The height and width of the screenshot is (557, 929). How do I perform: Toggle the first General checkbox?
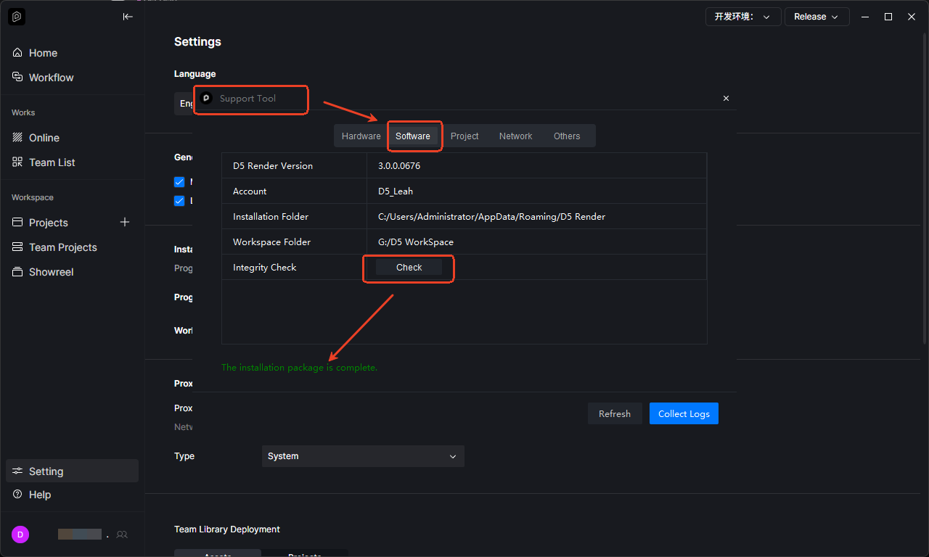pyautogui.click(x=179, y=182)
